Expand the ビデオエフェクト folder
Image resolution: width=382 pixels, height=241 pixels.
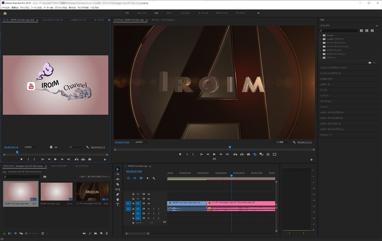[320, 50]
